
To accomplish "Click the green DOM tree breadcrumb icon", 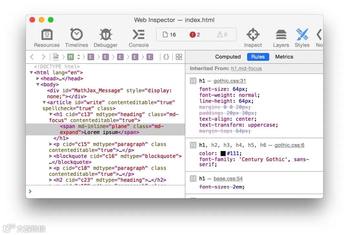I will [70, 57].
